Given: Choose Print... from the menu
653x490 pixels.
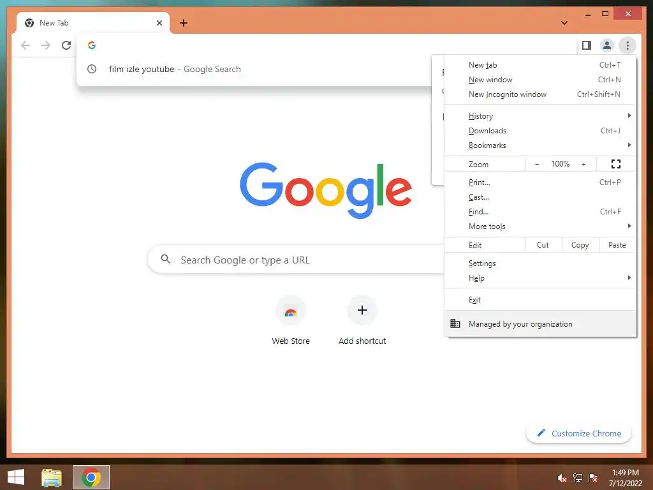Looking at the screenshot, I should tap(540, 182).
